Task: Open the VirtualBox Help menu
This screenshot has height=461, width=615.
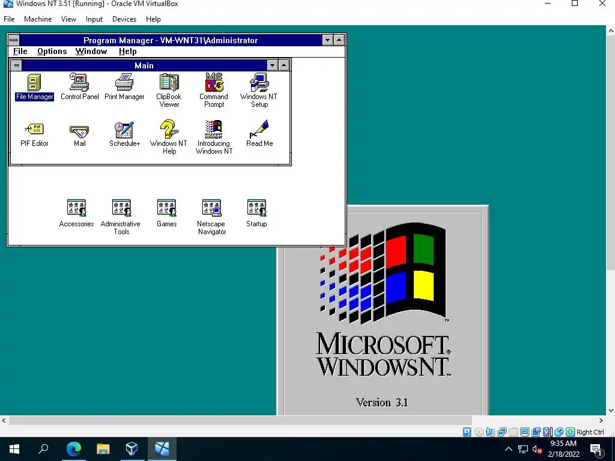Action: 153,19
